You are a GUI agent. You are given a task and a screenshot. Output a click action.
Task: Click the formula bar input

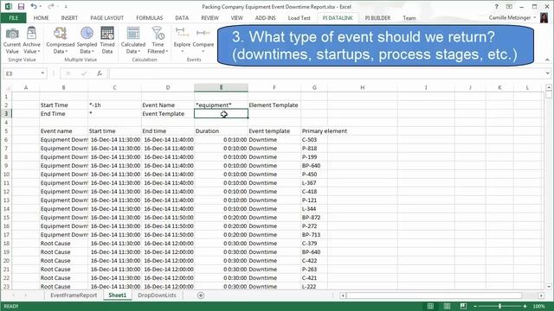(327, 73)
